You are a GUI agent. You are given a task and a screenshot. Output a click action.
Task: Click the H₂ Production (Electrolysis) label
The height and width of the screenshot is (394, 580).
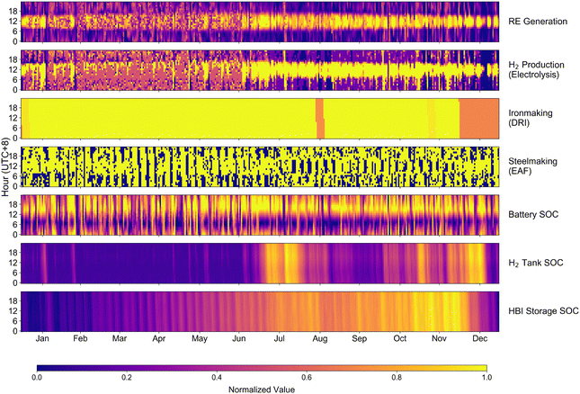(x=536, y=69)
